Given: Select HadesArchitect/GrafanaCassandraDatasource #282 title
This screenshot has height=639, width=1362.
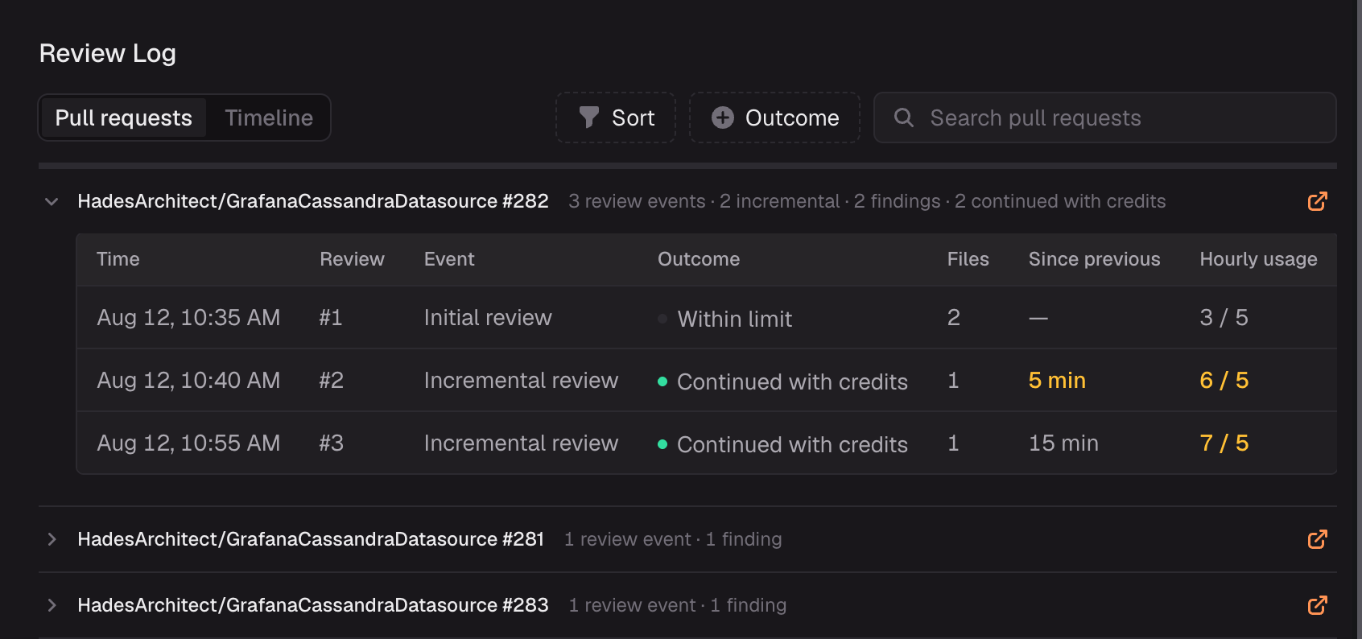Looking at the screenshot, I should (x=313, y=201).
